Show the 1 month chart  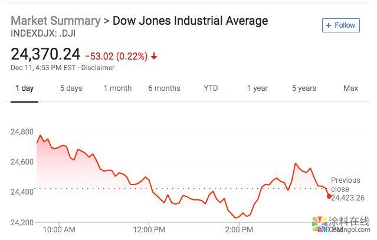pos(117,88)
